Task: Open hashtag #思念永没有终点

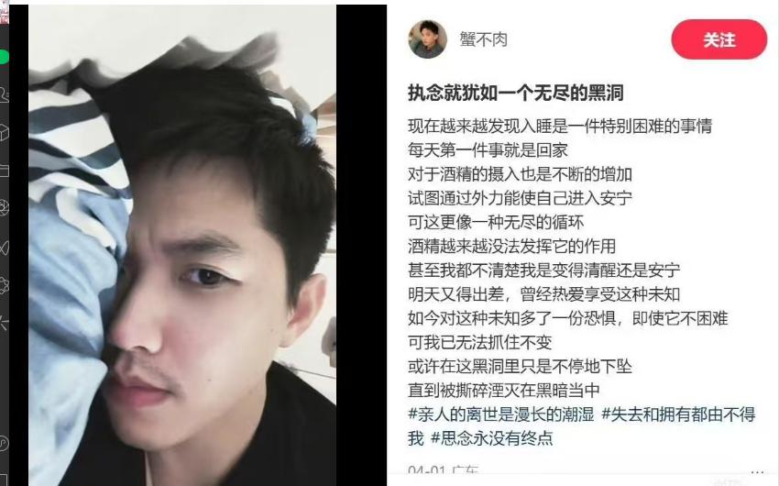Action: click(x=491, y=437)
